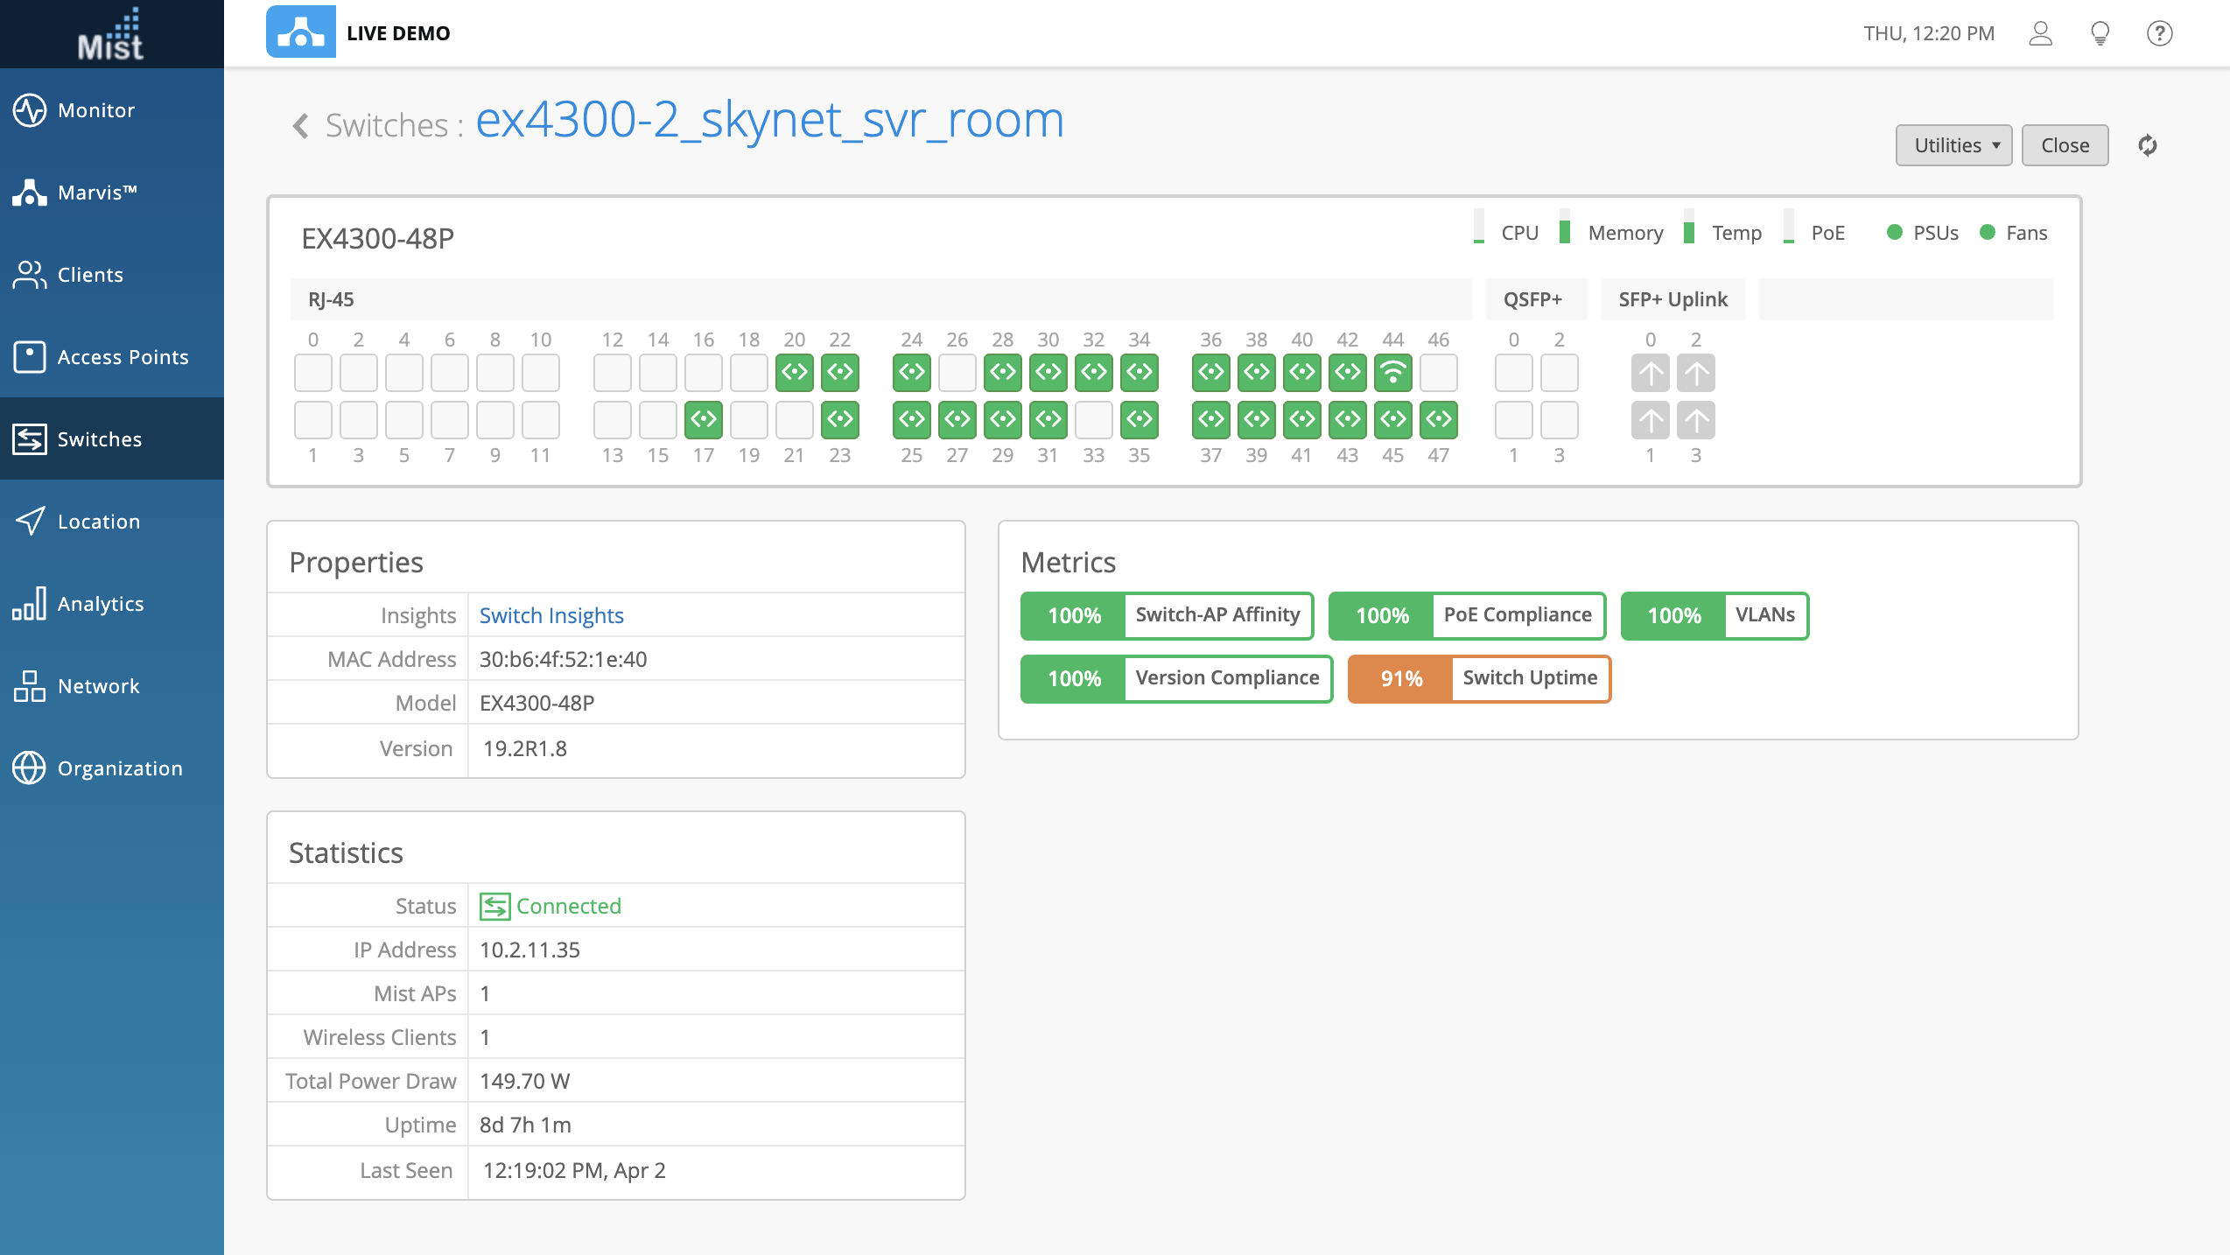The width and height of the screenshot is (2230, 1255).
Task: Click the lightbulb icon in header
Action: 2100,33
